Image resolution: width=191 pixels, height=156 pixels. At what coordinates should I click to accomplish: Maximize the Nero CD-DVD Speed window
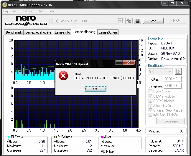pyautogui.click(x=172, y=4)
